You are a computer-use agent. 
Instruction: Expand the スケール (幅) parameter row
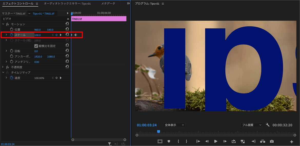tap(6, 40)
